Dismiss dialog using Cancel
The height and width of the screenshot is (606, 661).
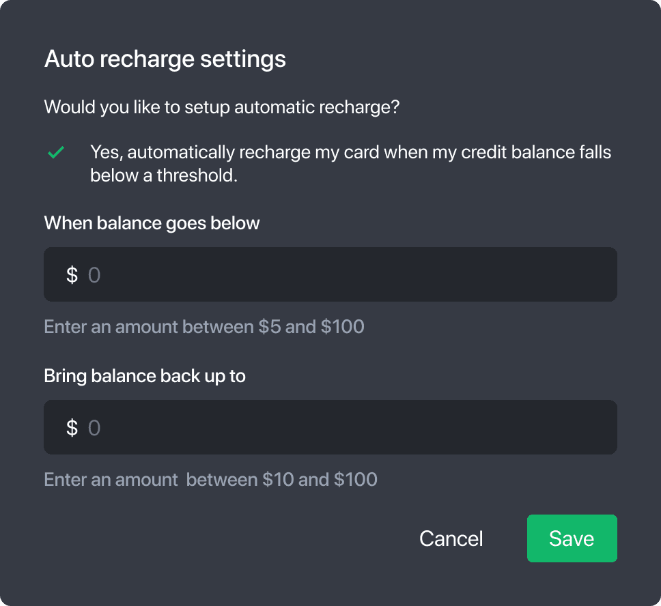click(451, 538)
